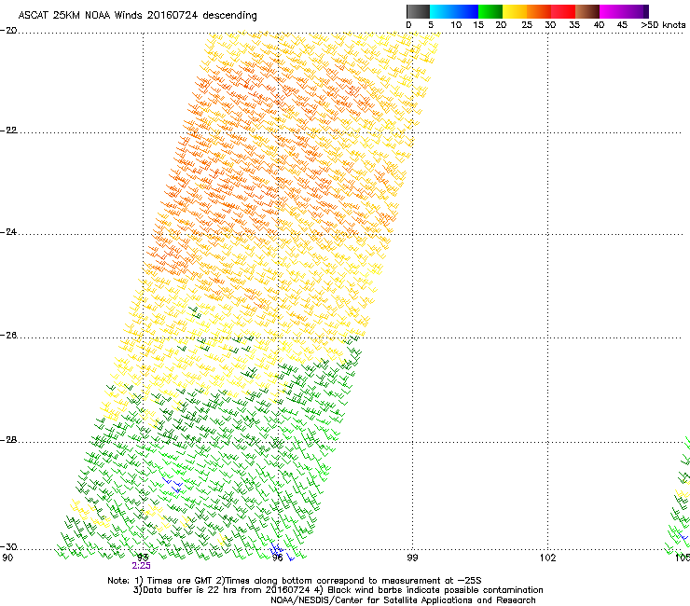
Task: Click the '-24' latitude axis label
Action: (8, 231)
